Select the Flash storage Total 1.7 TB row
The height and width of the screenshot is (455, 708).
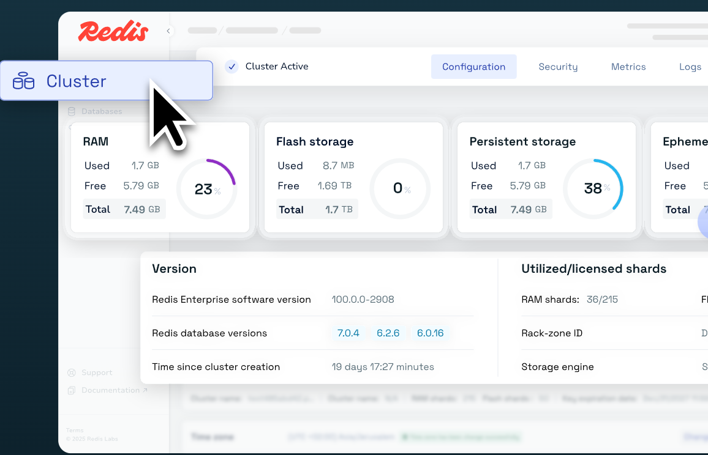click(317, 209)
